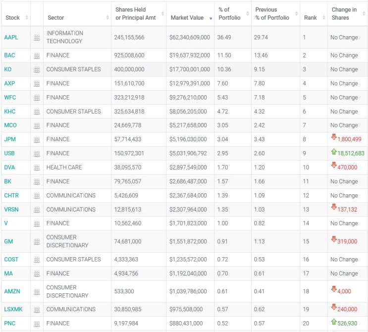
Task: Open the grid icon in CHTR row
Action: tap(37, 196)
